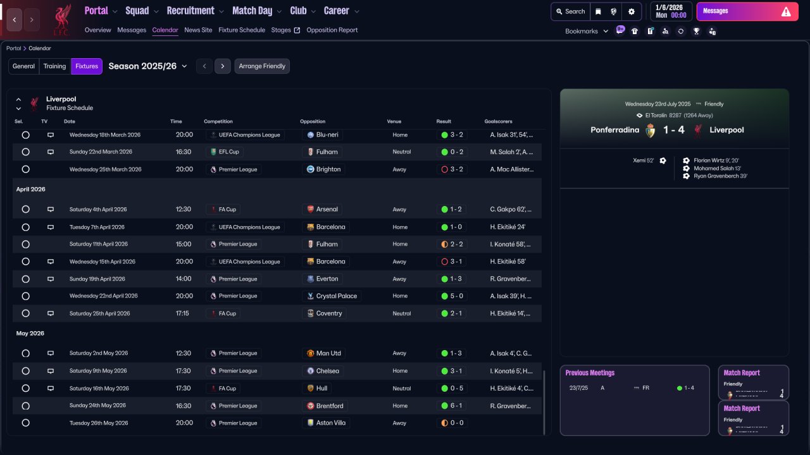Open the settings gear in top bar
Screen dimensions: 810x455
pyautogui.click(x=631, y=11)
